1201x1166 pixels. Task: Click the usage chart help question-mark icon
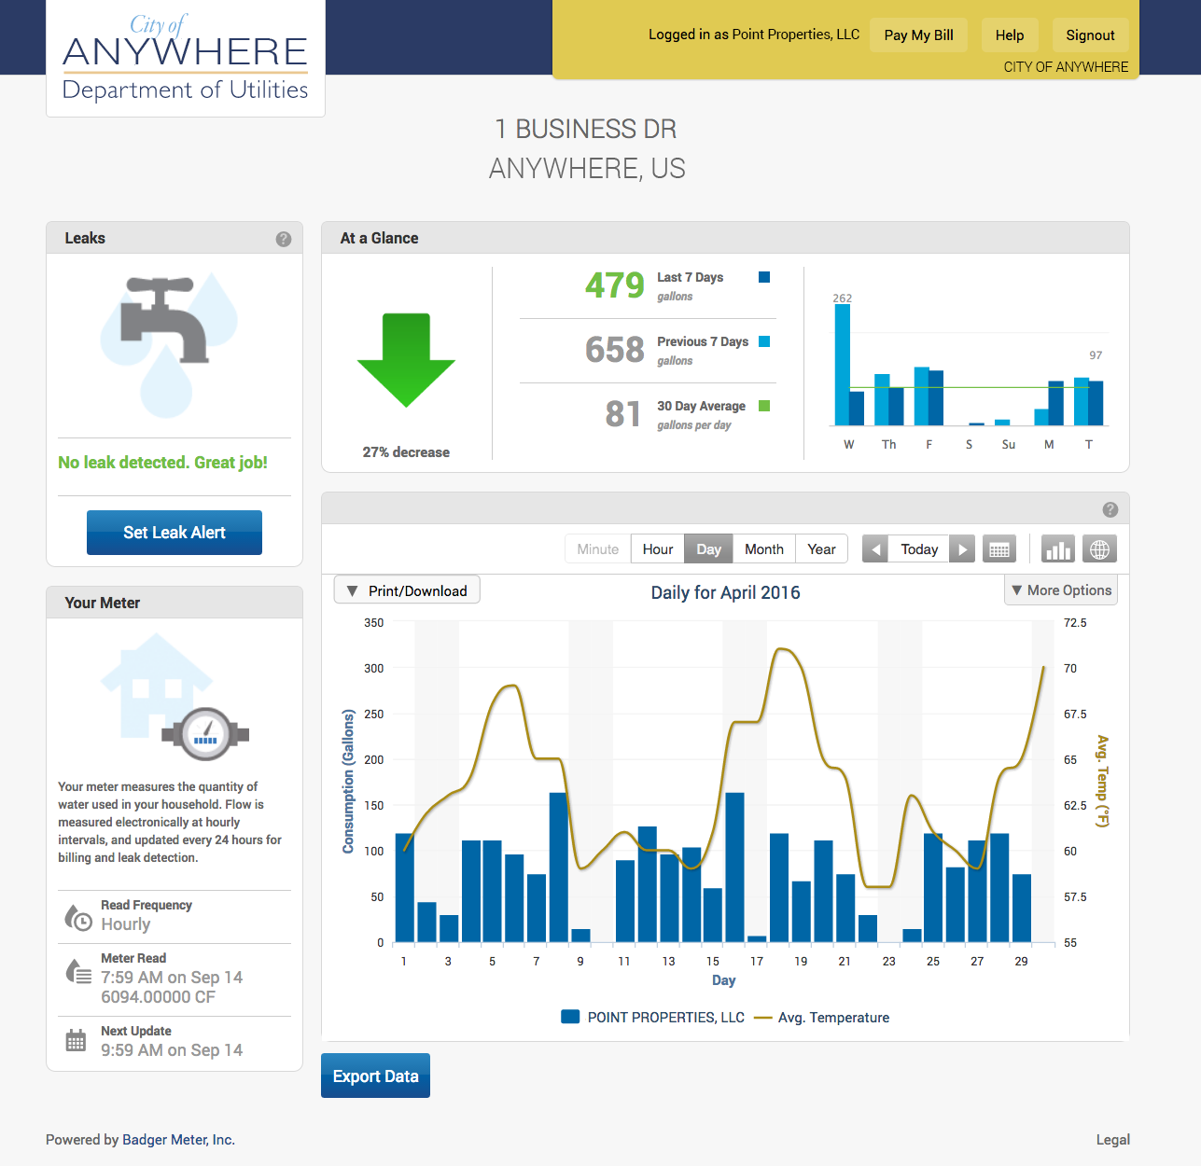click(1110, 509)
